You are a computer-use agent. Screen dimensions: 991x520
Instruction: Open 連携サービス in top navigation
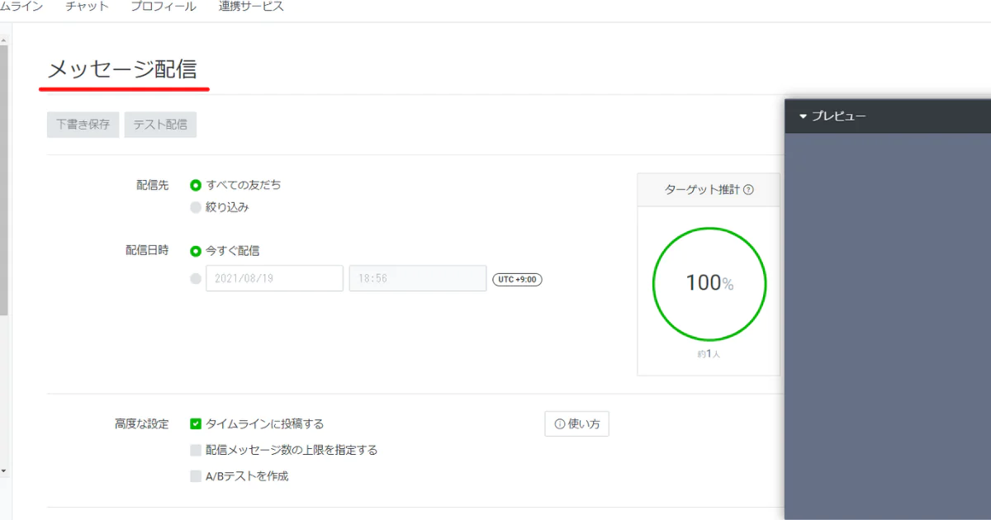tap(251, 7)
